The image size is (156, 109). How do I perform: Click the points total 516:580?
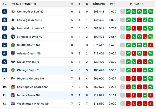click(x=99, y=104)
